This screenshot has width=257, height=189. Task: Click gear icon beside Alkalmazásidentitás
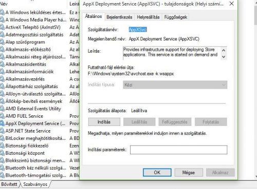pos(2,65)
